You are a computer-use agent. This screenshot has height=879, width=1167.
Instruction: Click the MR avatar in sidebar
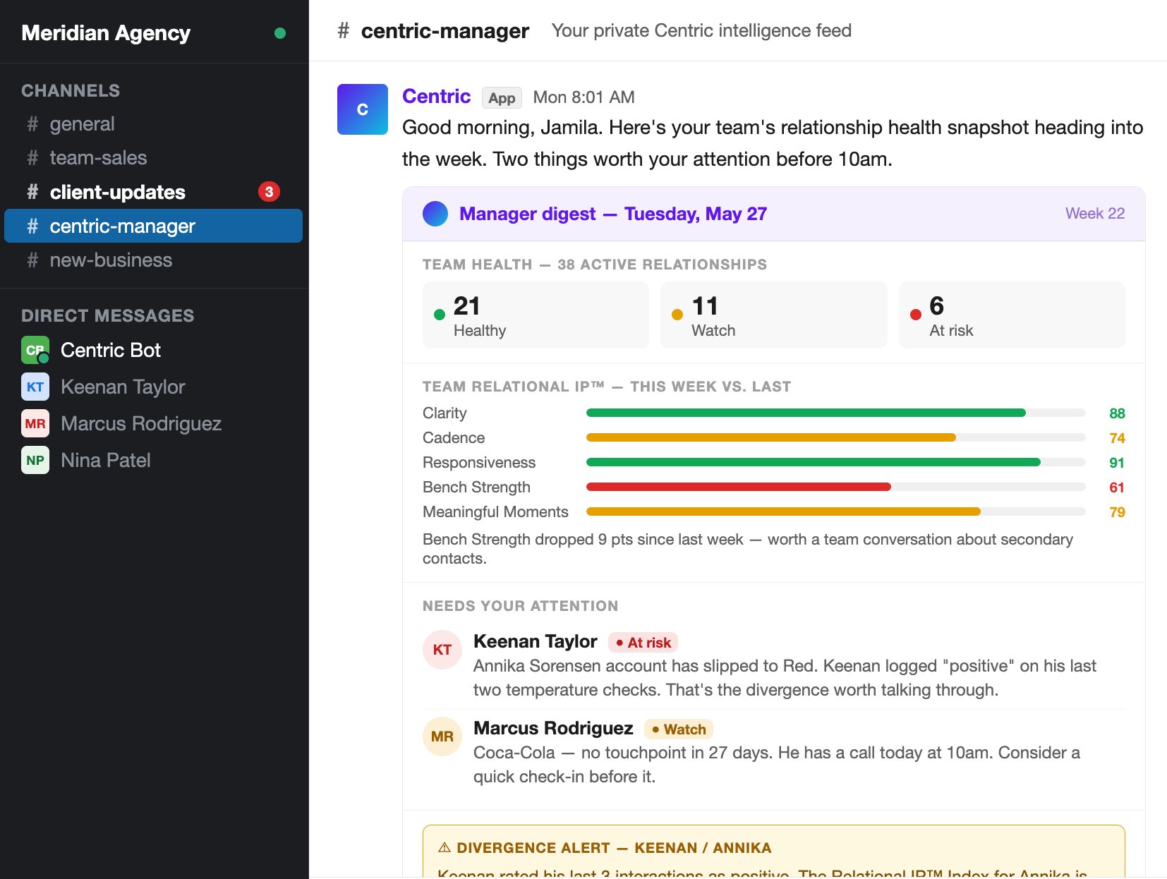tap(35, 423)
